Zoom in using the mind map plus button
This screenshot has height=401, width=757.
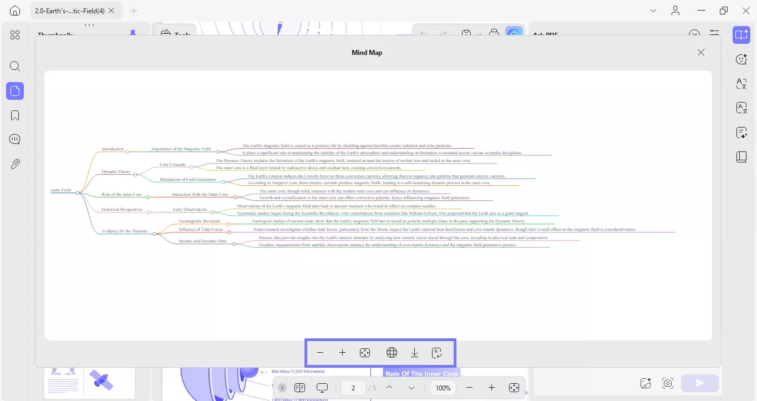tap(342, 352)
